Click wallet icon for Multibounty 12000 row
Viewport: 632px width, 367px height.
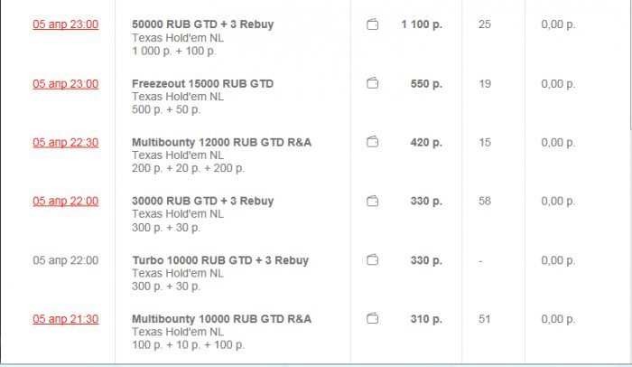click(372, 142)
